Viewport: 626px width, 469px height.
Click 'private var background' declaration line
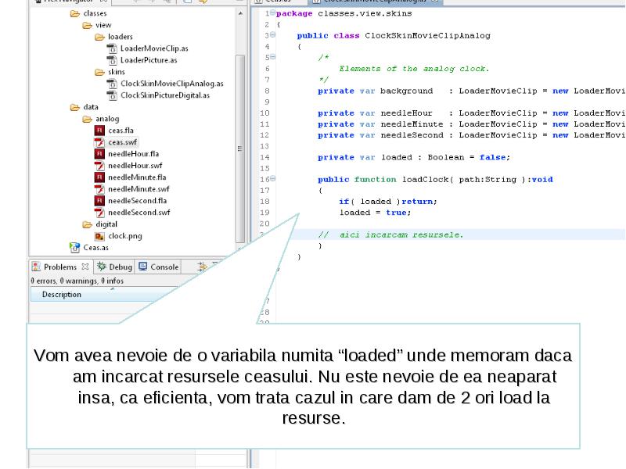[x=472, y=91]
